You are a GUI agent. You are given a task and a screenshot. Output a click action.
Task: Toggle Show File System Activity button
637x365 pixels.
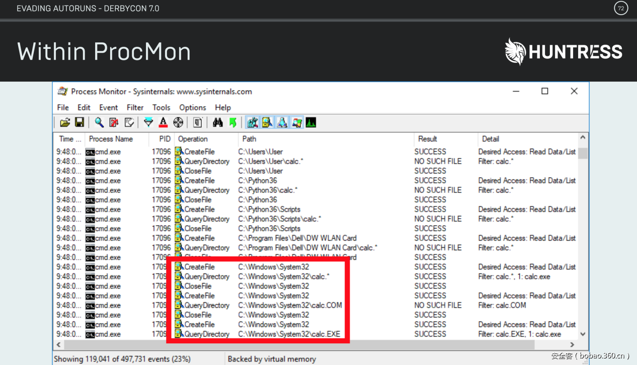(x=267, y=122)
